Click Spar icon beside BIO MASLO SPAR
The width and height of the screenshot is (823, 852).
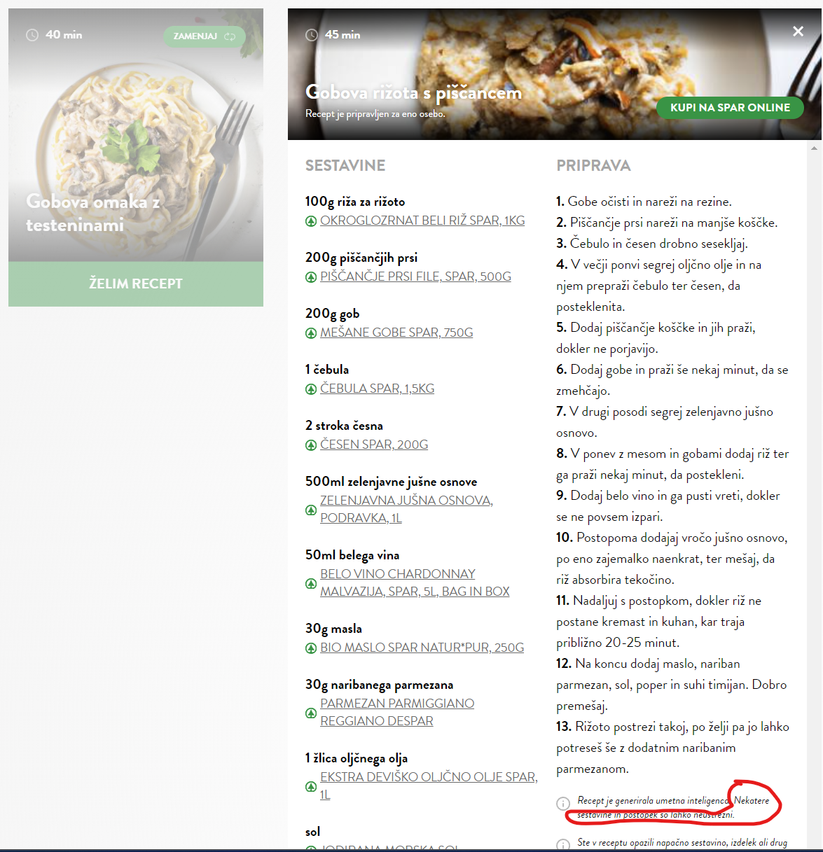tap(311, 648)
